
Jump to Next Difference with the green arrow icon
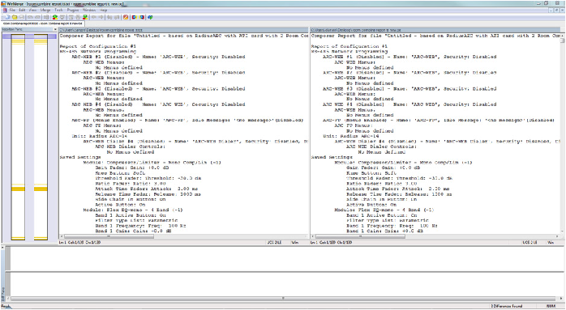pos(55,17)
